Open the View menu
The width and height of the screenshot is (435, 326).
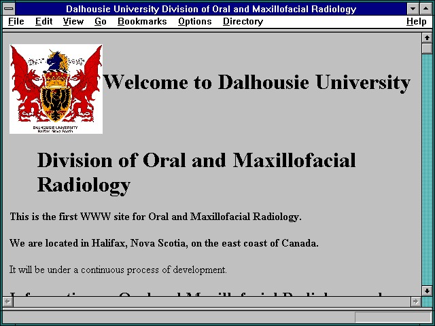(73, 22)
